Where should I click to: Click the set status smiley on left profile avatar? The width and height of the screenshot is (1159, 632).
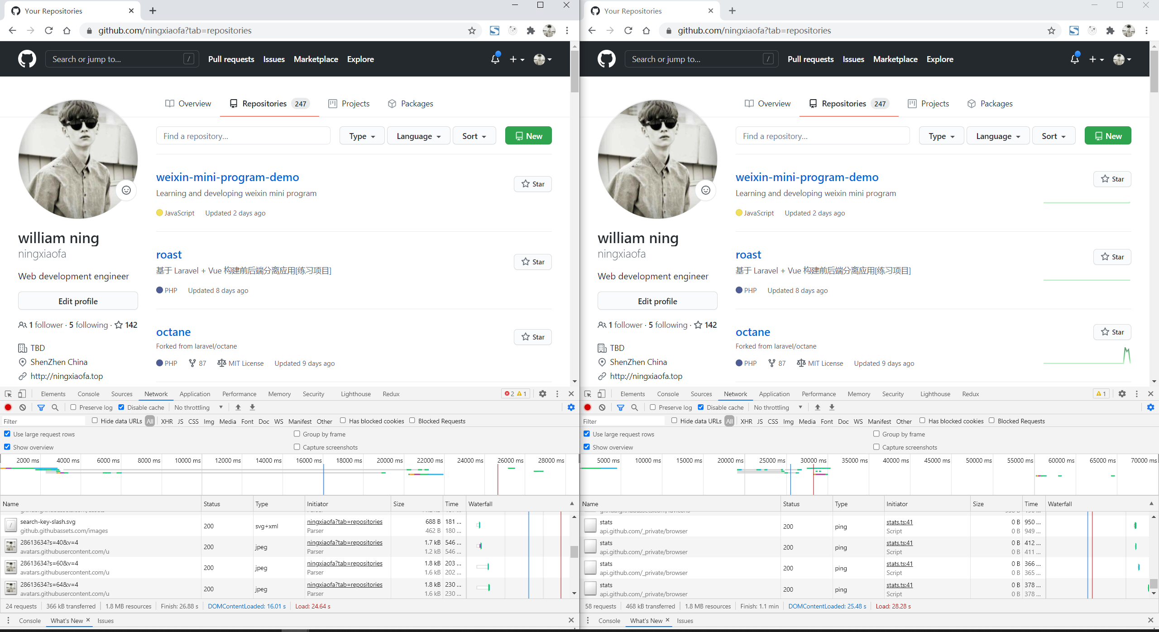click(x=126, y=190)
